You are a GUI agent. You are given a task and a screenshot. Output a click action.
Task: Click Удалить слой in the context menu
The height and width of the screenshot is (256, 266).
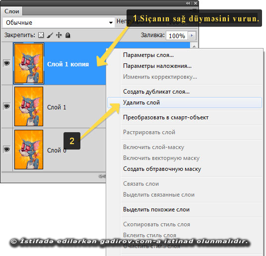185,102
